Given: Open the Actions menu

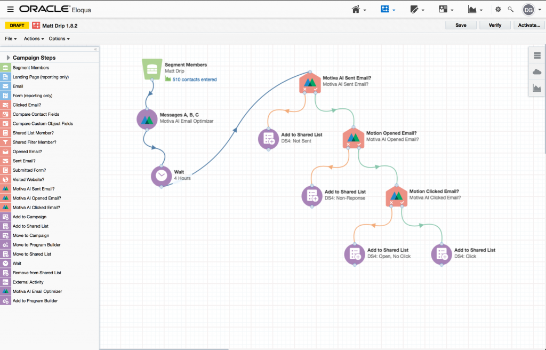Looking at the screenshot, I should (34, 39).
